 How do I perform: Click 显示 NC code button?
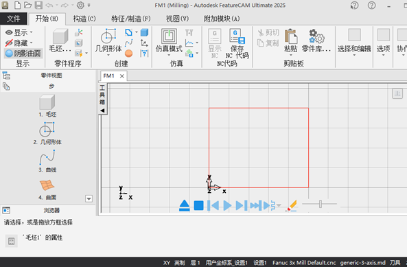pos(215,43)
